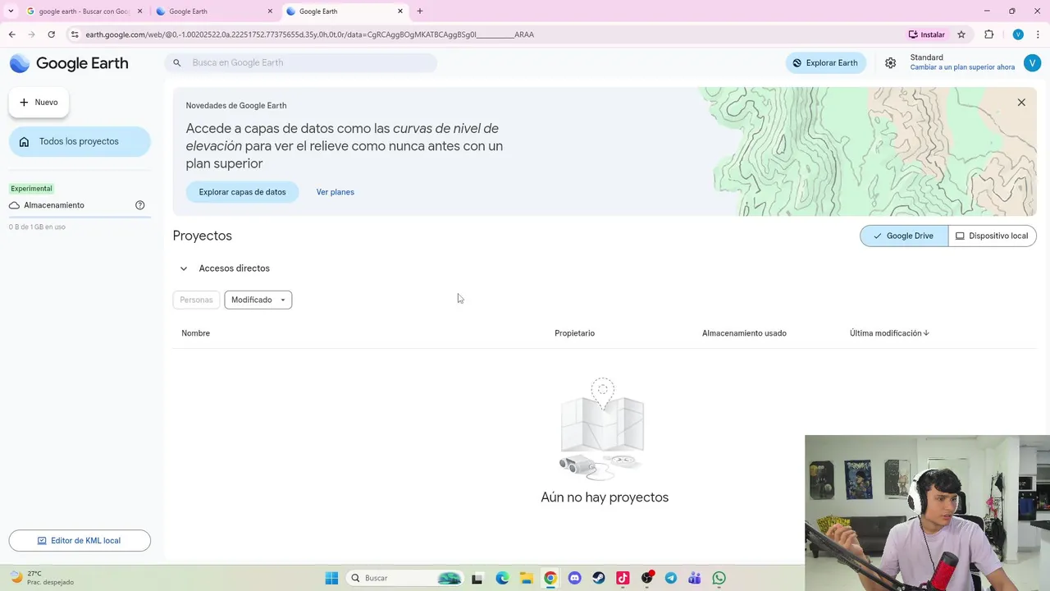This screenshot has height=591, width=1050.
Task: Click the Personas filter chip
Action: tap(196, 300)
